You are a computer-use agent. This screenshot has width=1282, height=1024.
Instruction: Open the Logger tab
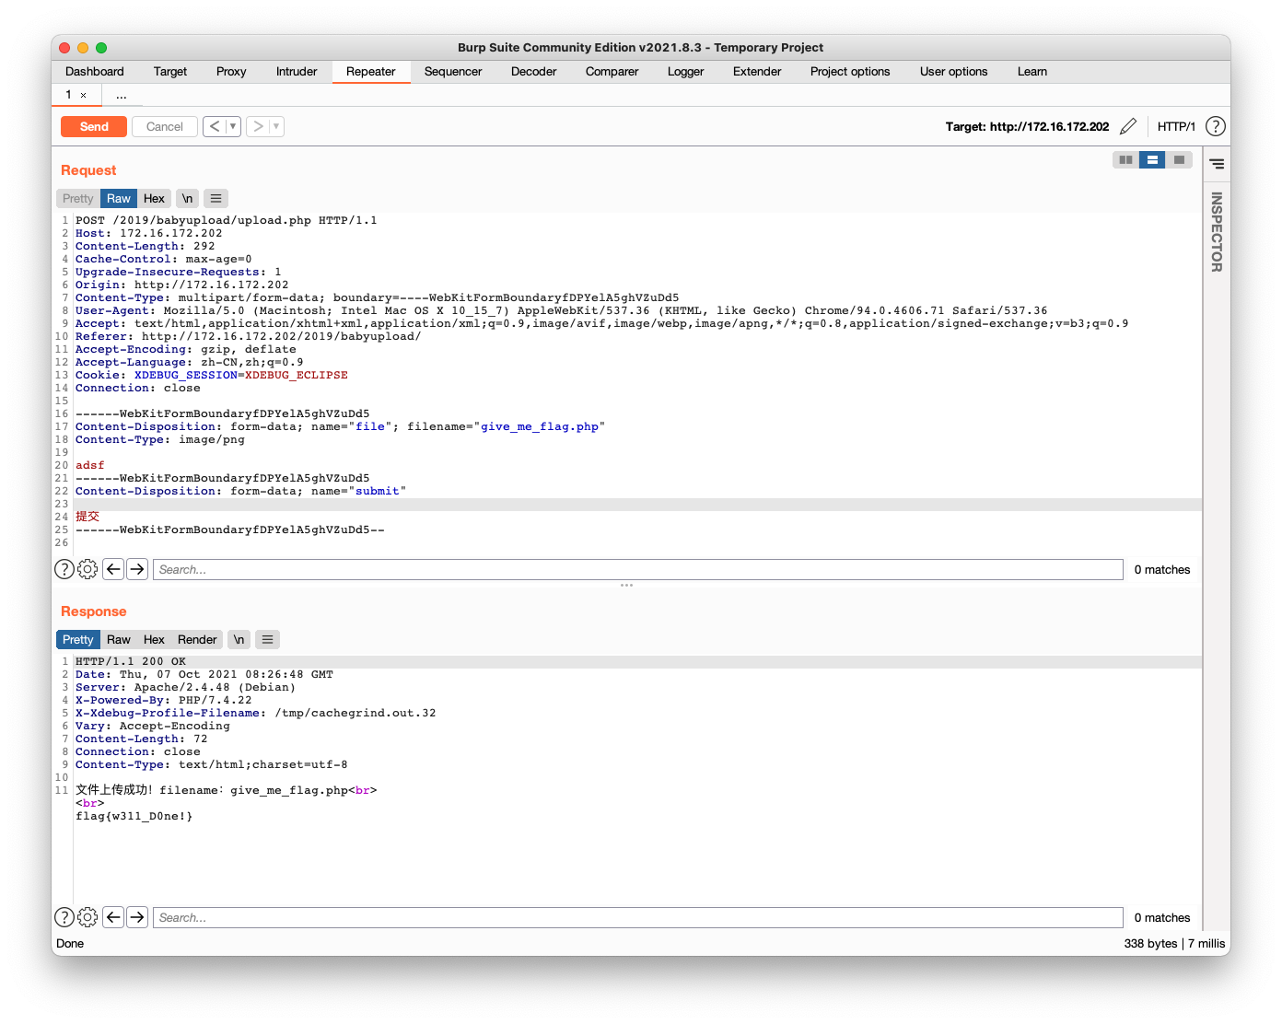686,72
